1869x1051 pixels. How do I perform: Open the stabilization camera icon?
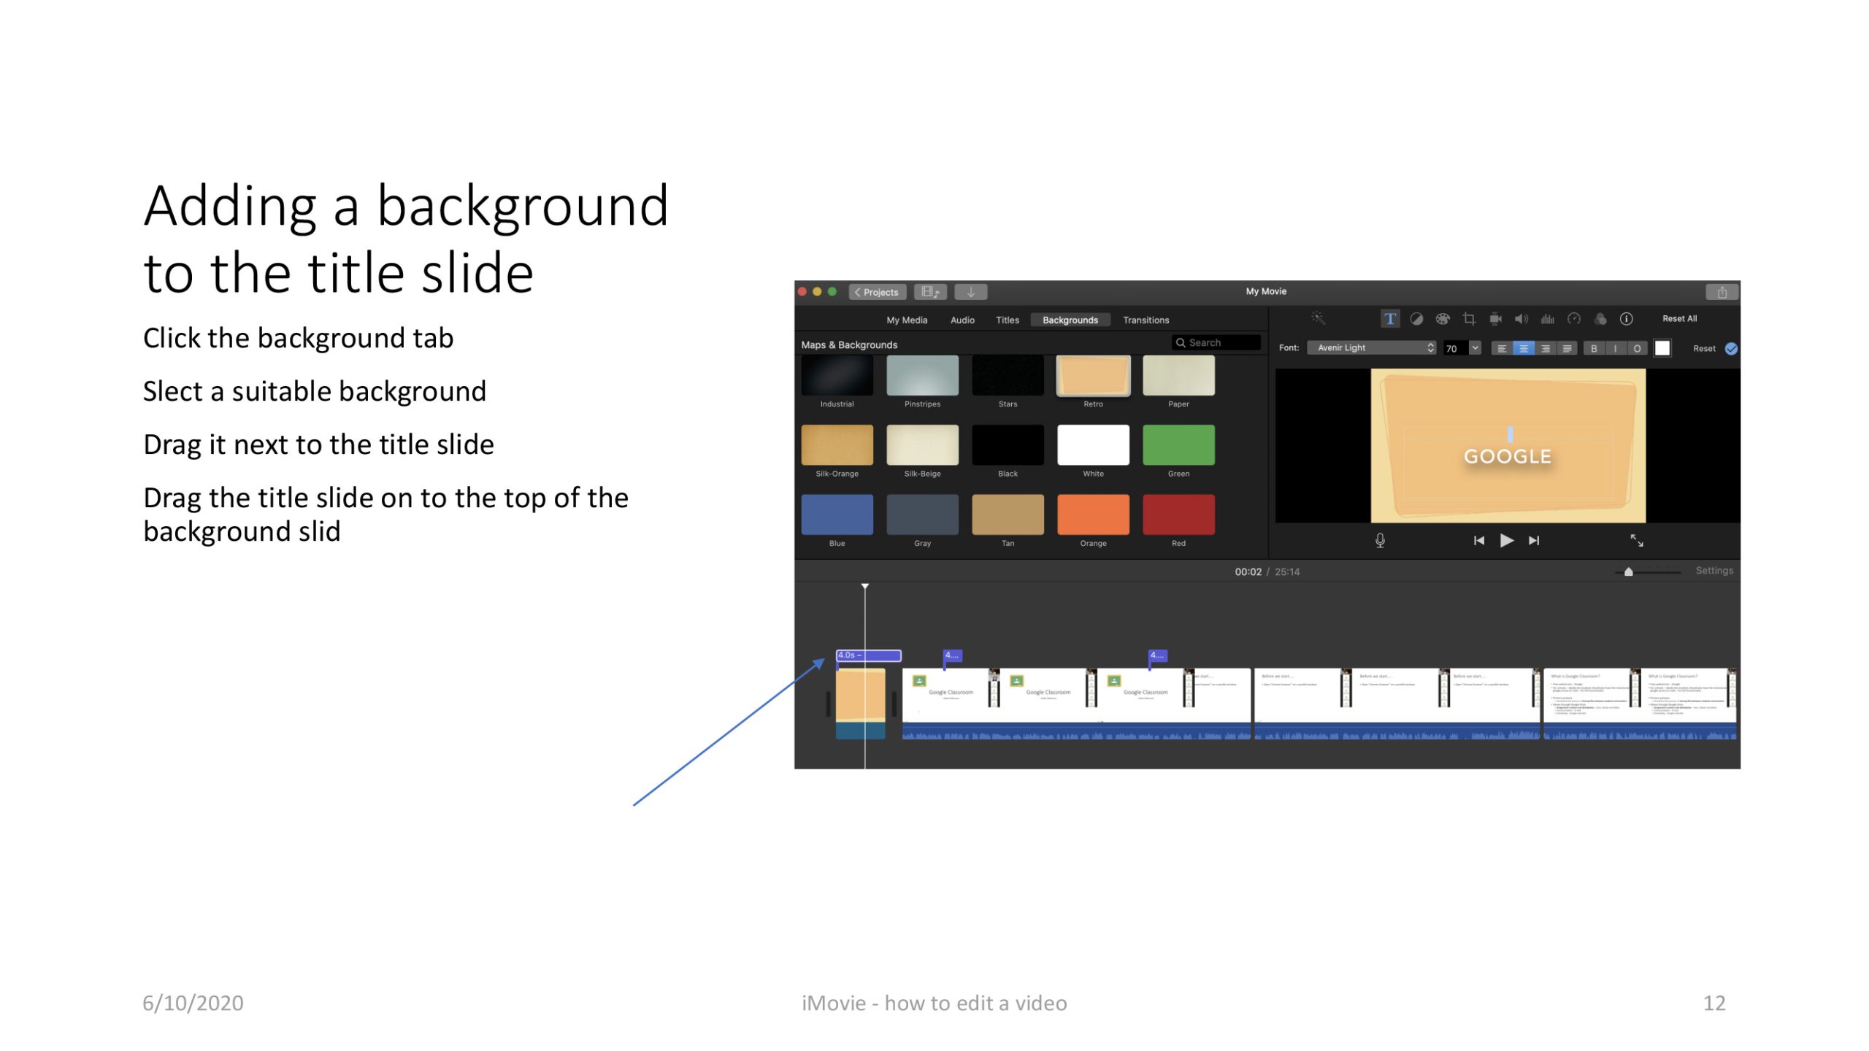1495,319
